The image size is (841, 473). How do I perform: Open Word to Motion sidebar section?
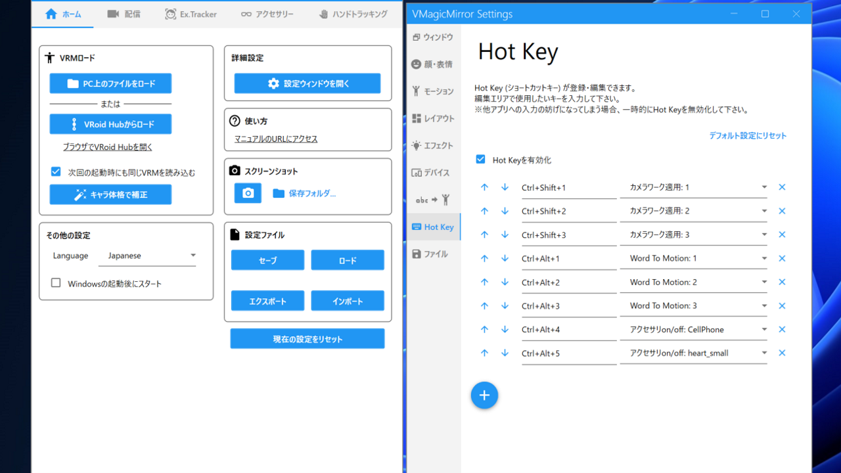tap(434, 200)
